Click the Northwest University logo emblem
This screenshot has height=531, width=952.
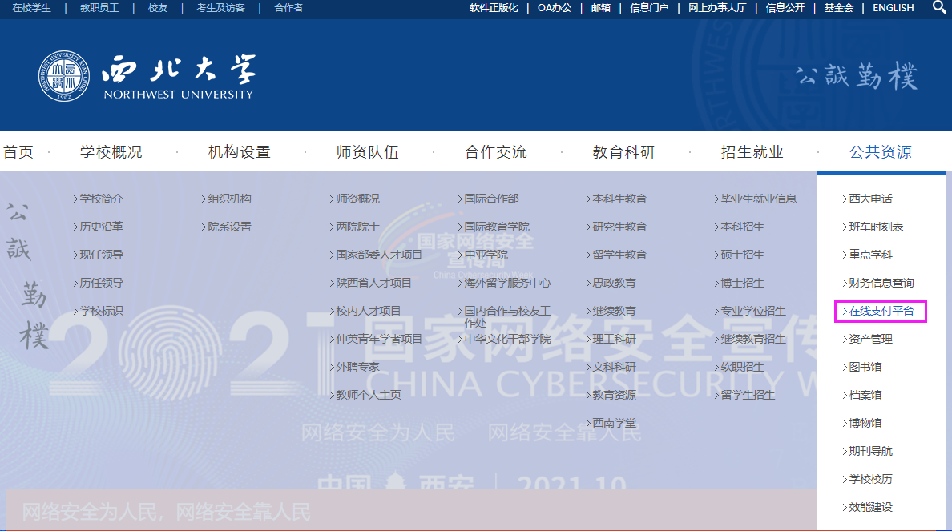pos(64,77)
